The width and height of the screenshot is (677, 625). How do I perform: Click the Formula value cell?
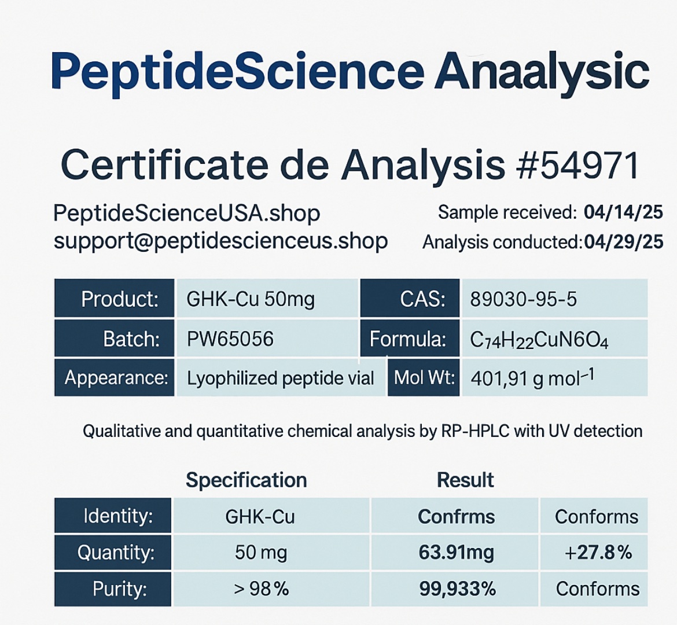[x=555, y=338]
